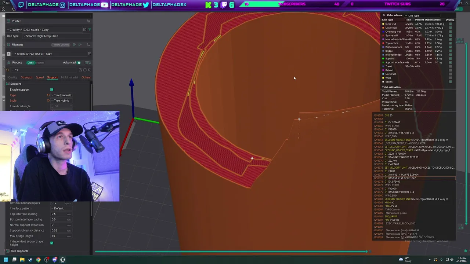Viewport: 470px width, 264px height.
Task: Click the Support/object xy distance field
Action: (62, 230)
